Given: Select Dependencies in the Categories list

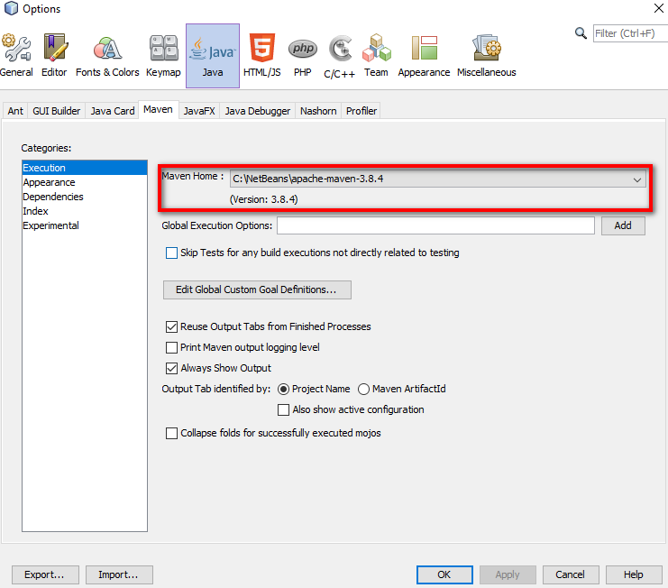Looking at the screenshot, I should [x=53, y=197].
